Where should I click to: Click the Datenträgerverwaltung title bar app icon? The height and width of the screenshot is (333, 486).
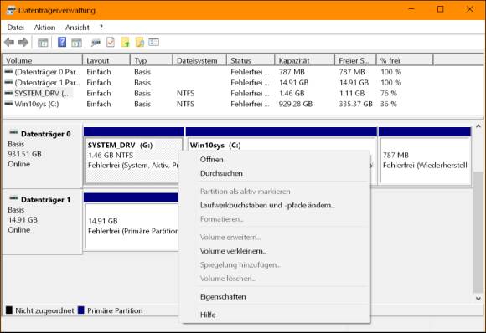[x=11, y=11]
